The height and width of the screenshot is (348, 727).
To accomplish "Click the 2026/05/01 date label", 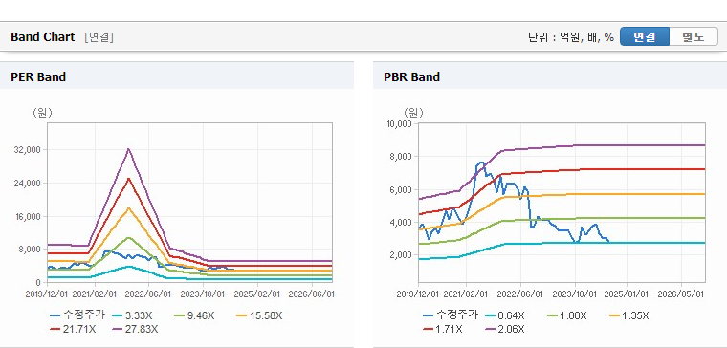I will 681,294.
